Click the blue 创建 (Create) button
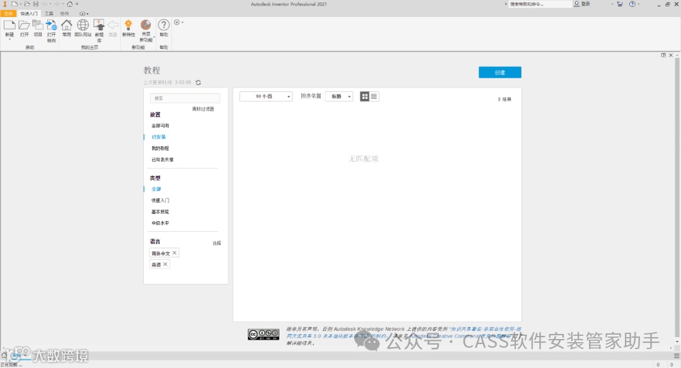This screenshot has height=368, width=681. [500, 72]
